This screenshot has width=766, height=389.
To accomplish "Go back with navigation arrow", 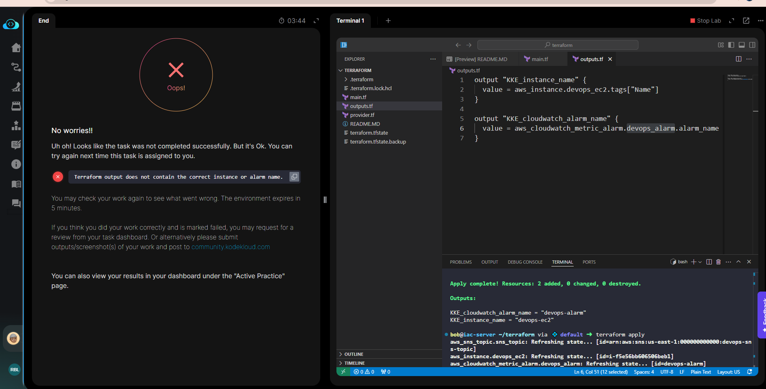I will (458, 45).
